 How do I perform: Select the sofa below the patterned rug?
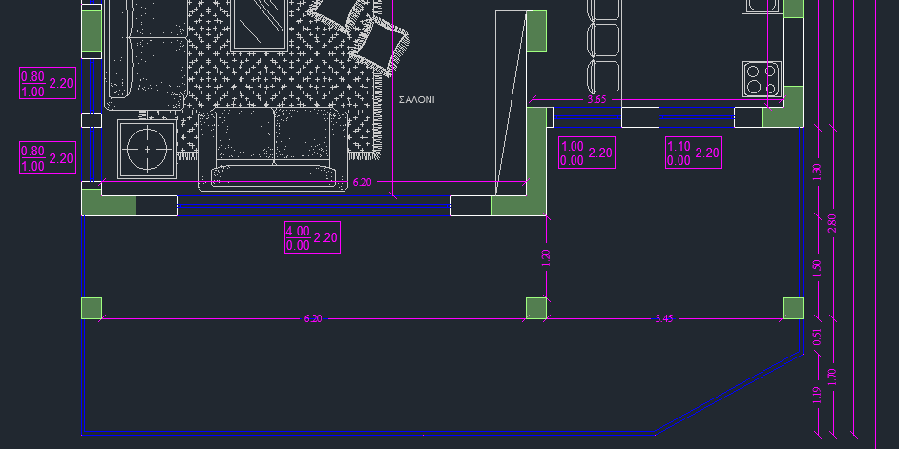coord(275,147)
